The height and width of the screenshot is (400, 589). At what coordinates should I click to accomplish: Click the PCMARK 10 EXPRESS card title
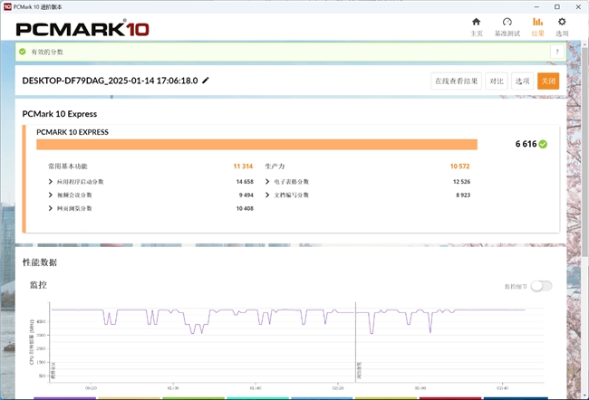click(x=72, y=132)
